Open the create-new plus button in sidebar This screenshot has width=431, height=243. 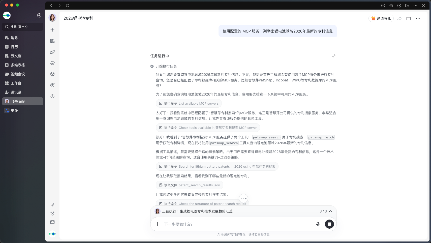(x=39, y=15)
